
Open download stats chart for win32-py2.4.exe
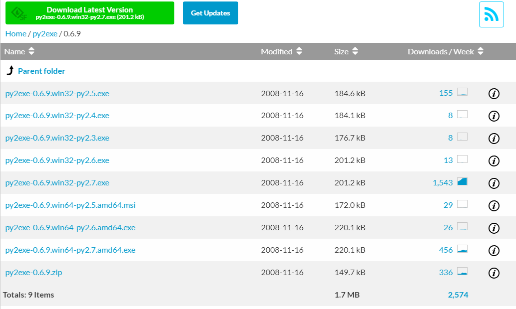point(463,114)
